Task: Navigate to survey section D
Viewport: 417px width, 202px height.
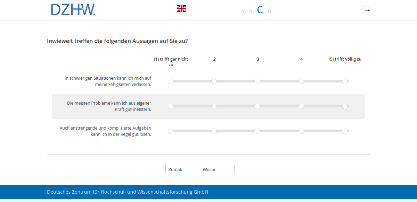Action: tap(269, 11)
